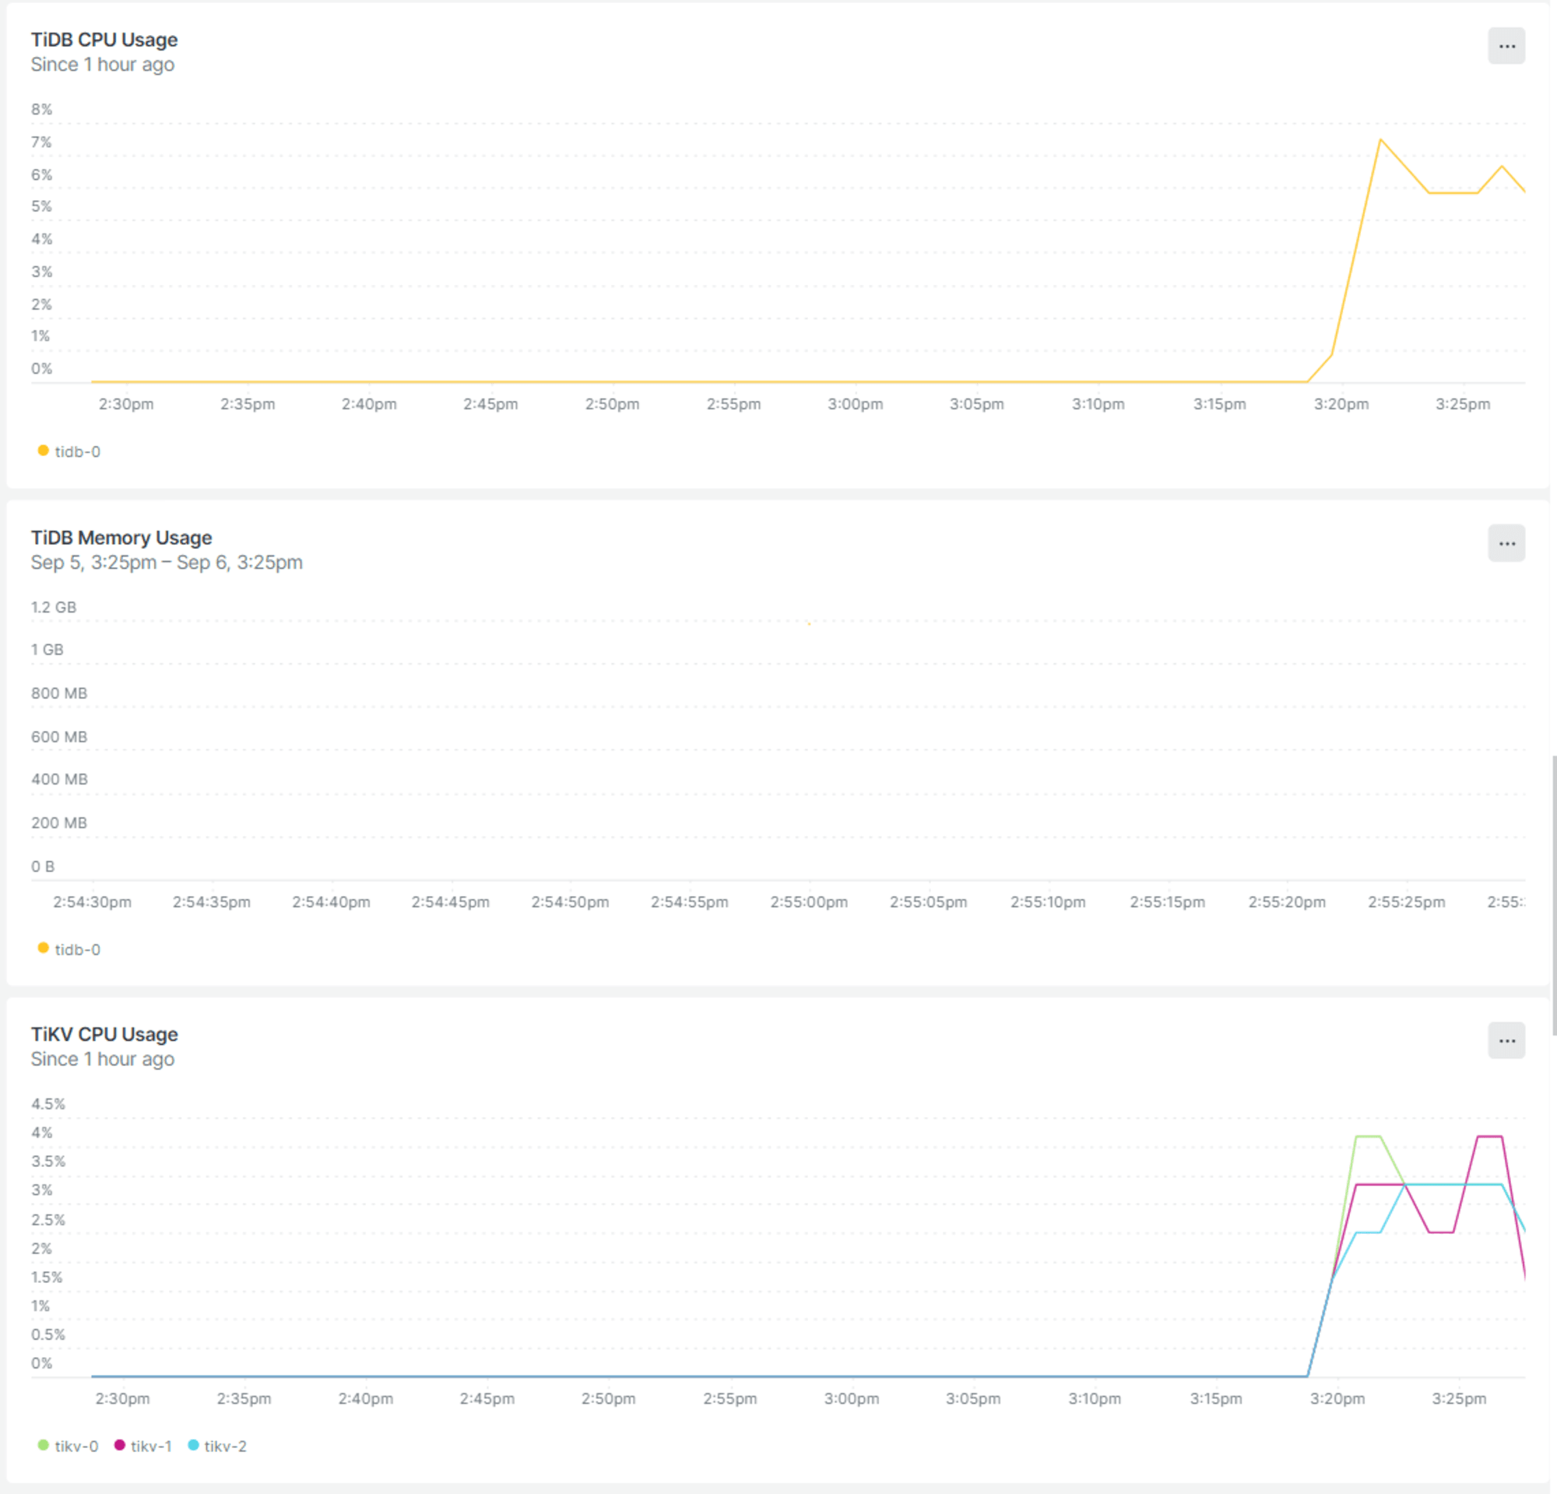Toggle tikv-2 series in legend
Screen dimensions: 1557x1494
(218, 1446)
